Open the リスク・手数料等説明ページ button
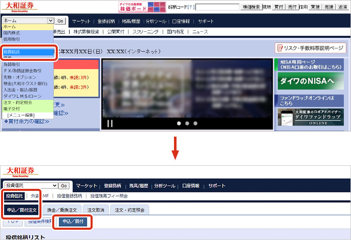Image resolution: width=351 pixels, height=240 pixels. pyautogui.click(x=311, y=48)
